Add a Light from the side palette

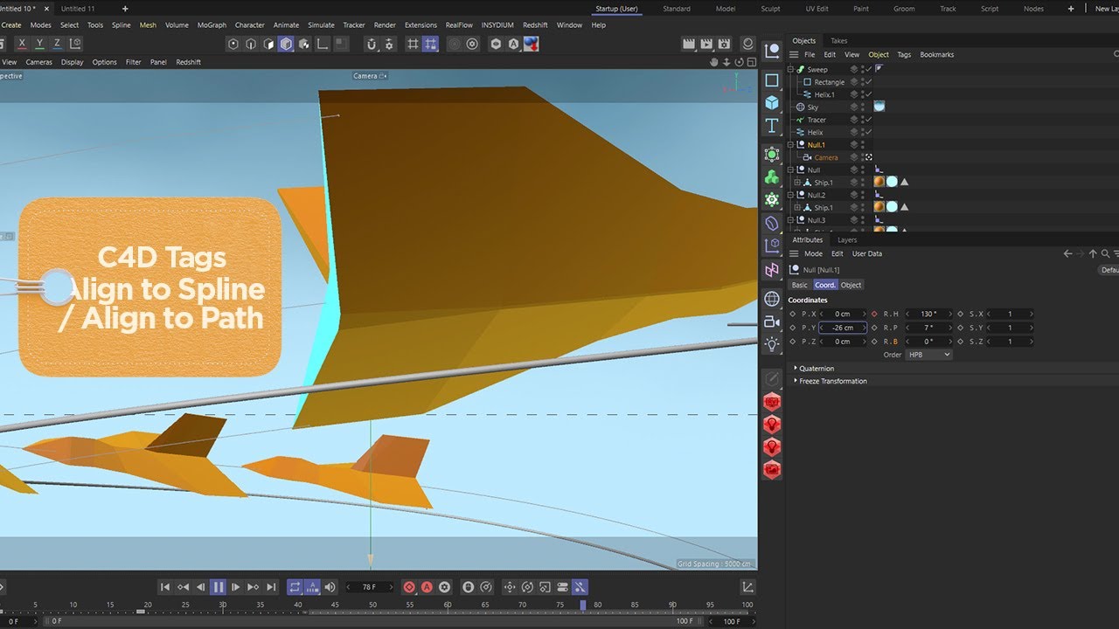(772, 344)
